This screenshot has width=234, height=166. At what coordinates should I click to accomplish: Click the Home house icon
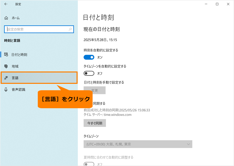[6, 18]
